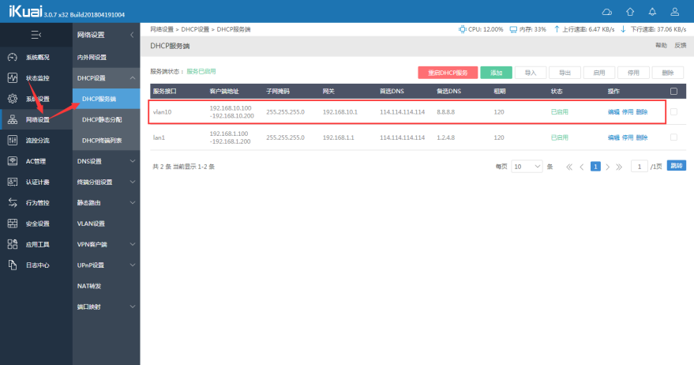This screenshot has height=365, width=694.
Task: Click the 状态监控 monitor icon
Action: (x=13, y=78)
